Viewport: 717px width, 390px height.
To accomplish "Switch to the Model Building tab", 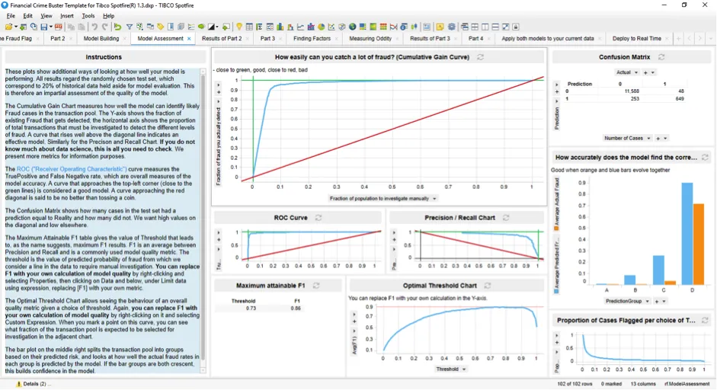I will pos(101,38).
